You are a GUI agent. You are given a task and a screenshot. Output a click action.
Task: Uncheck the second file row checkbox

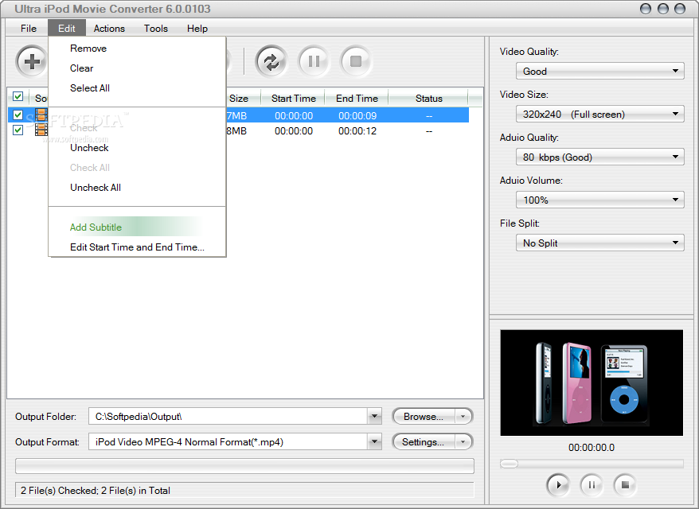coord(18,130)
